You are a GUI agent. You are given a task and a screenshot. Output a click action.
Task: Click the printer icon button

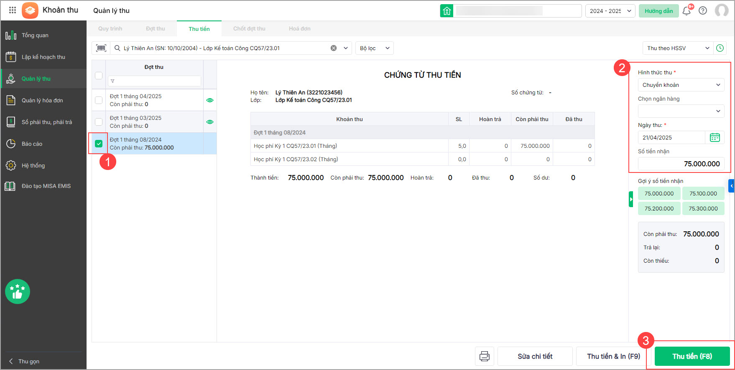[485, 356]
